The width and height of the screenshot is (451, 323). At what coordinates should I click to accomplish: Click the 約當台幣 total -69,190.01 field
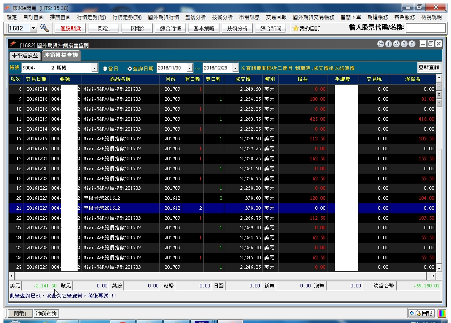click(x=419, y=286)
